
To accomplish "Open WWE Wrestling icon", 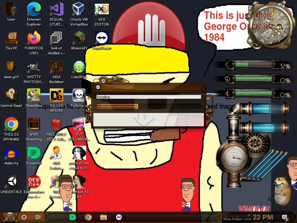I will coord(34,129).
